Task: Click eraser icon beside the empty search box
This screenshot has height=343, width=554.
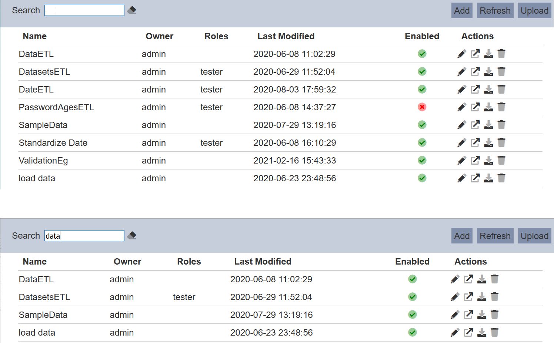Action: tap(132, 10)
